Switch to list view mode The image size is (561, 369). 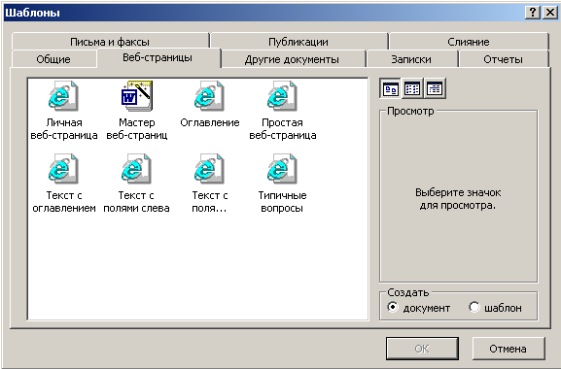pos(412,88)
